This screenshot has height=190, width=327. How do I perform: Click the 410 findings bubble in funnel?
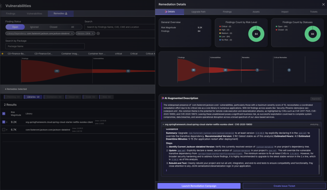click(x=57, y=71)
